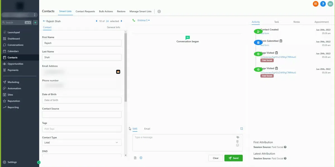Expand the Contact Type Lead dropdown
335x167 pixels.
click(x=82, y=142)
